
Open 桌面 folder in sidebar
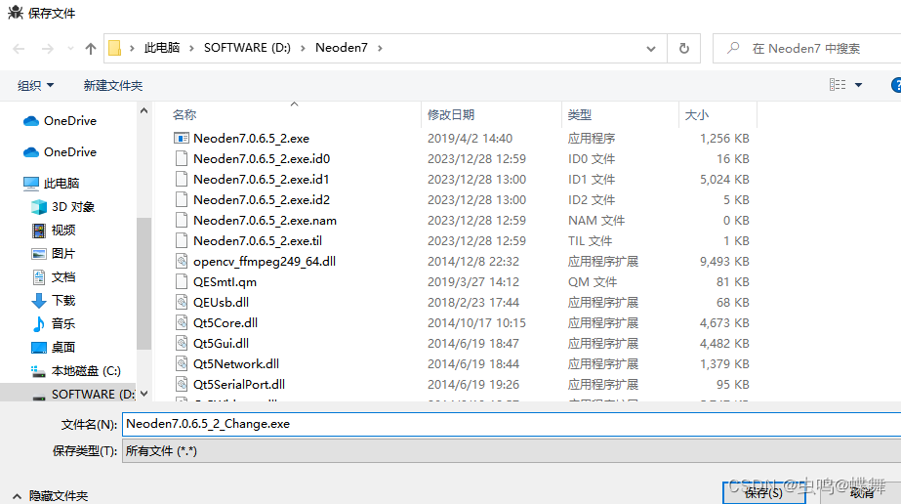coord(54,348)
